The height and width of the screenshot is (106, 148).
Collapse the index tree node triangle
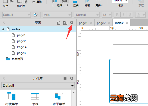[x=3, y=29]
